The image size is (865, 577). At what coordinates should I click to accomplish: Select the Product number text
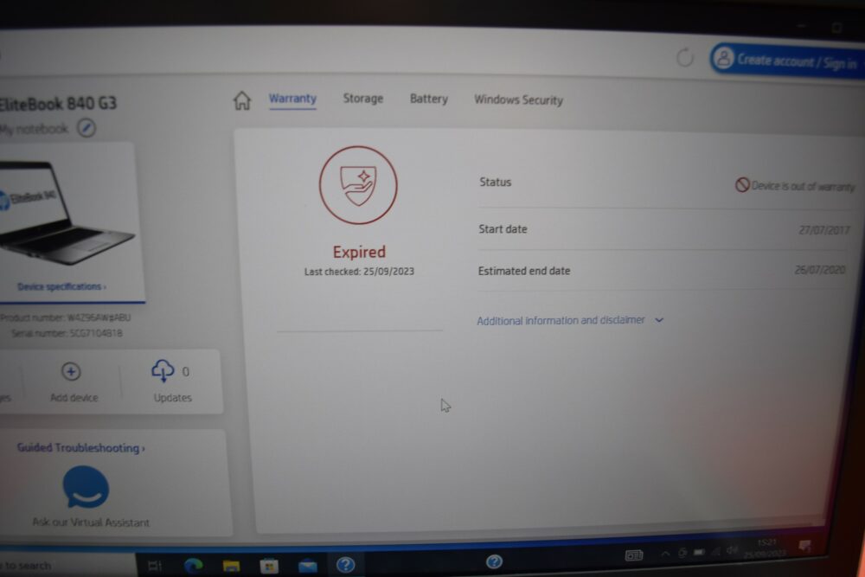(x=66, y=317)
